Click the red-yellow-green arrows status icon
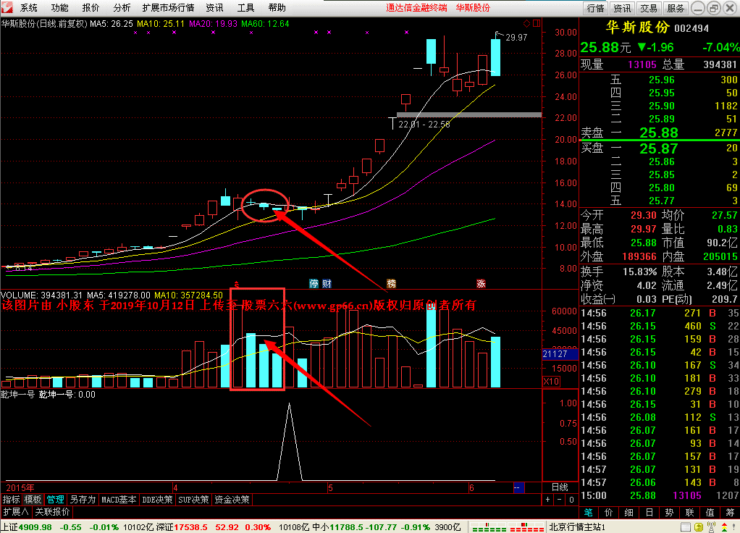This screenshot has width=740, height=533. pyautogui.click(x=724, y=527)
